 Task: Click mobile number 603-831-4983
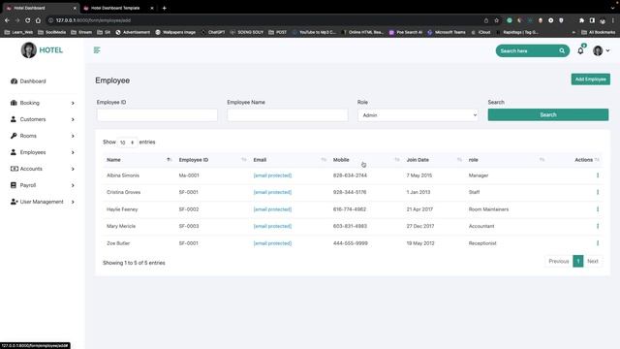point(350,226)
